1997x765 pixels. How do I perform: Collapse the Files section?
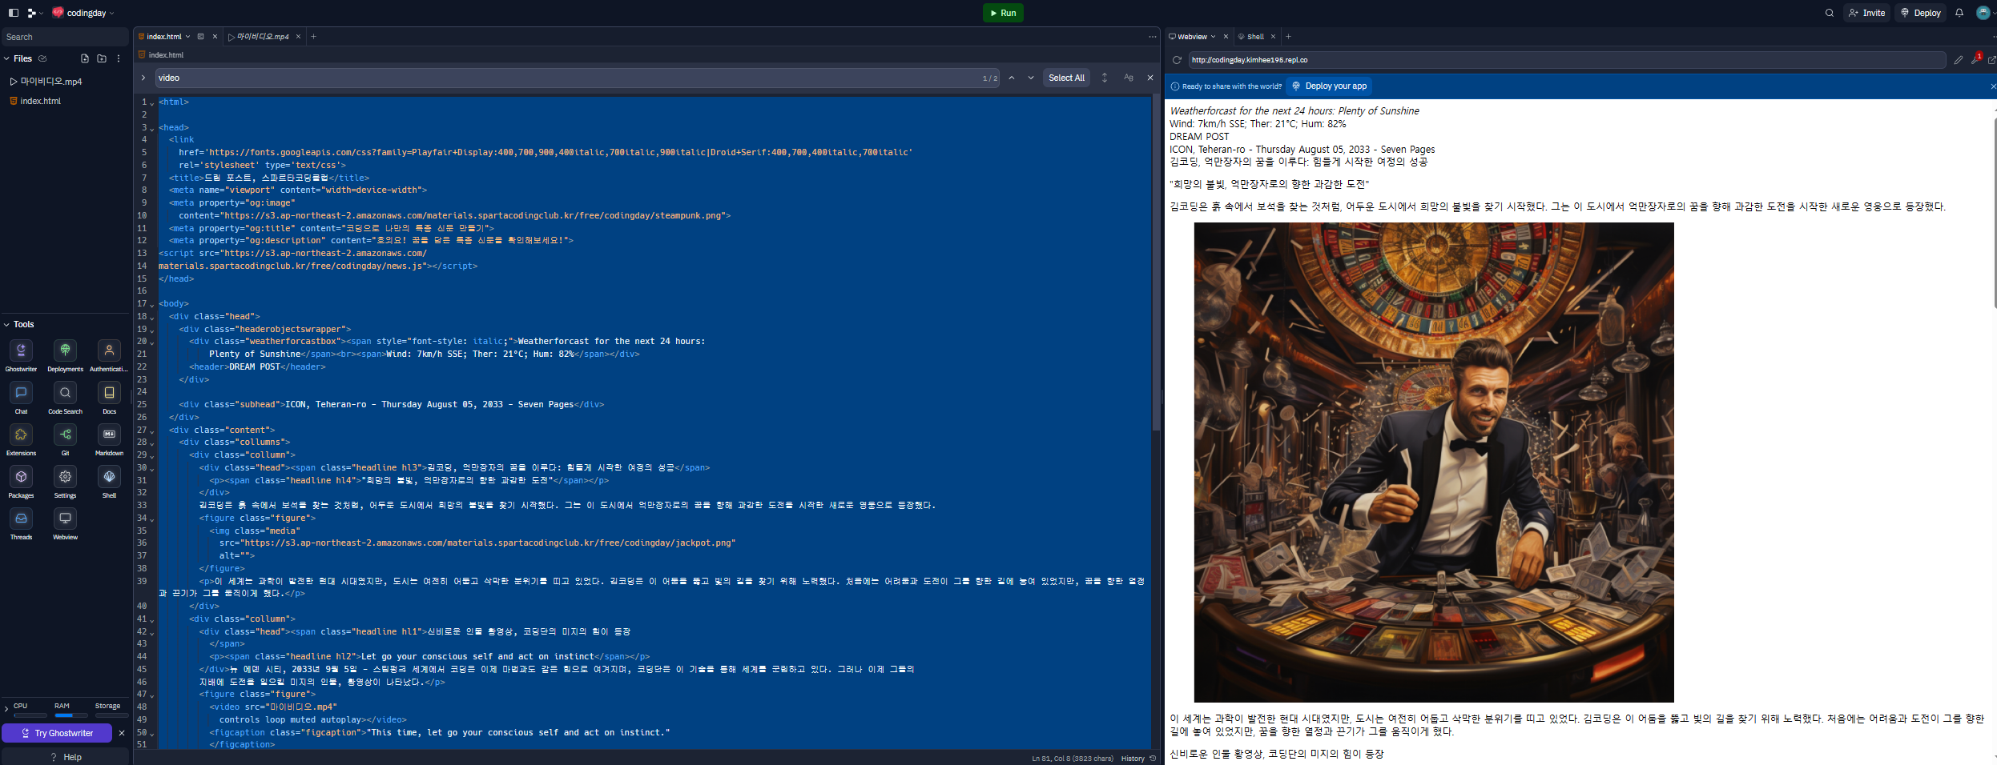click(x=6, y=58)
